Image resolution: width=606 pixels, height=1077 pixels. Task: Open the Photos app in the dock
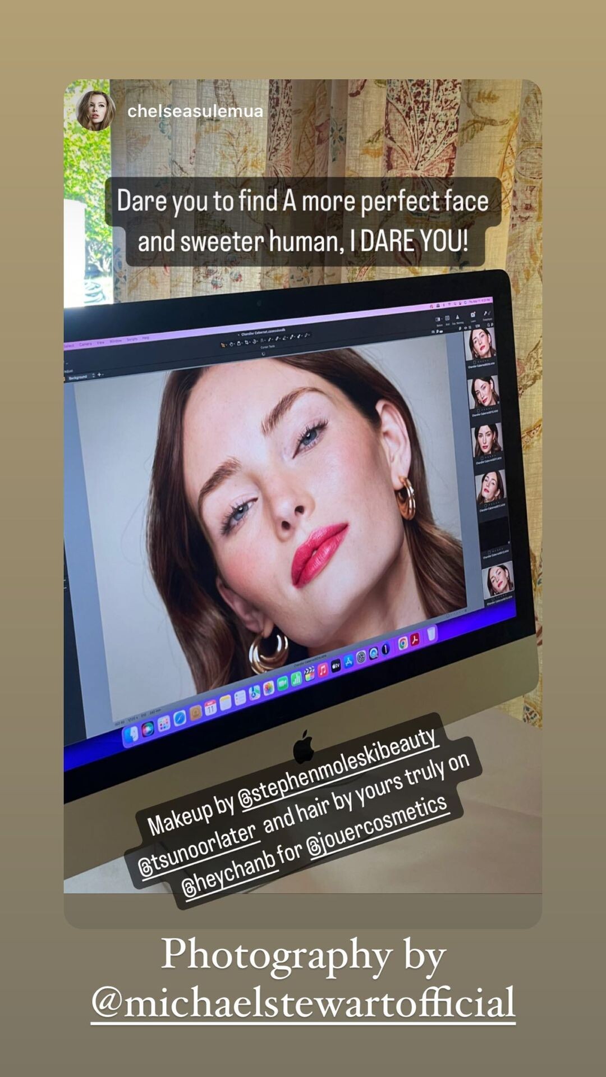(x=269, y=688)
